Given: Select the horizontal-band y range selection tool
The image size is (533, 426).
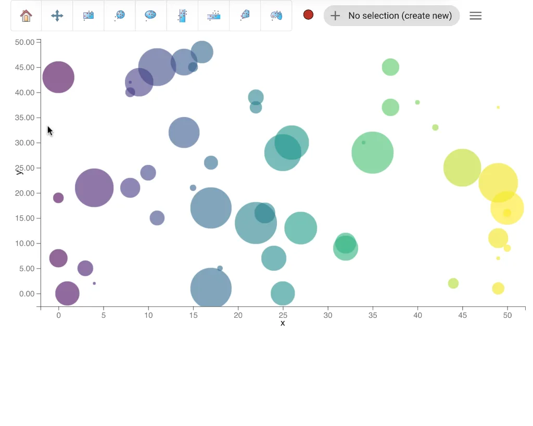Looking at the screenshot, I should click(213, 16).
